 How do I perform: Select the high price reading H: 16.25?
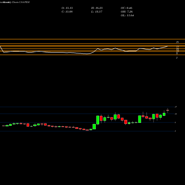click(97, 8)
